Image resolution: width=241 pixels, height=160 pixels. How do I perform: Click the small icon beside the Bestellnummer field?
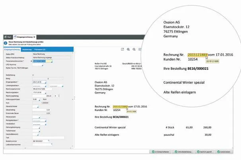tap(49, 141)
